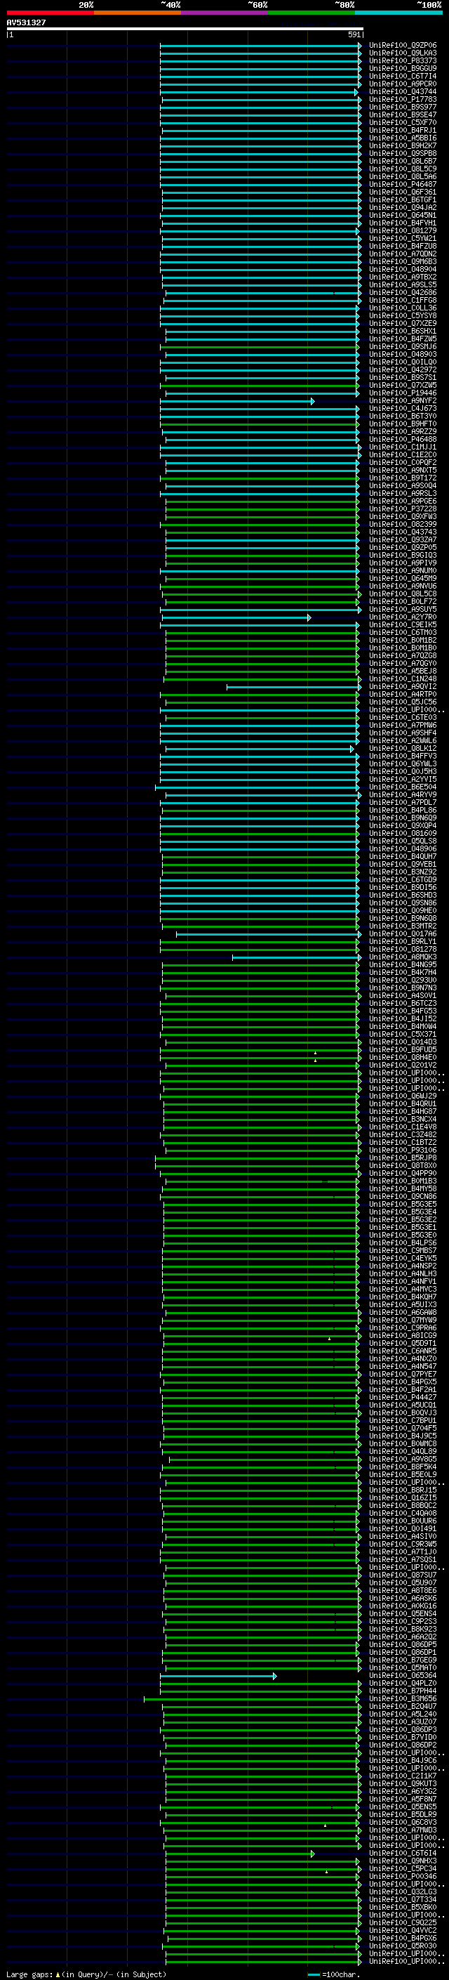Select hit label UniRef100_C1MJJ1
The width and height of the screenshot is (449, 1980).
coord(403,447)
